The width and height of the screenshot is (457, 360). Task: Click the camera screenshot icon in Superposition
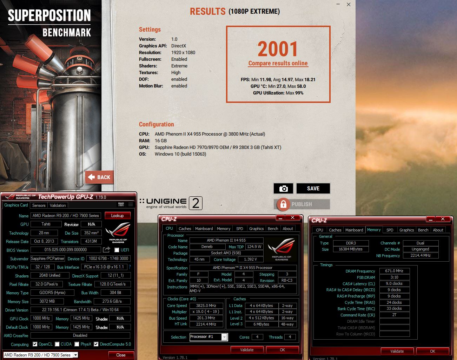pos(283,189)
